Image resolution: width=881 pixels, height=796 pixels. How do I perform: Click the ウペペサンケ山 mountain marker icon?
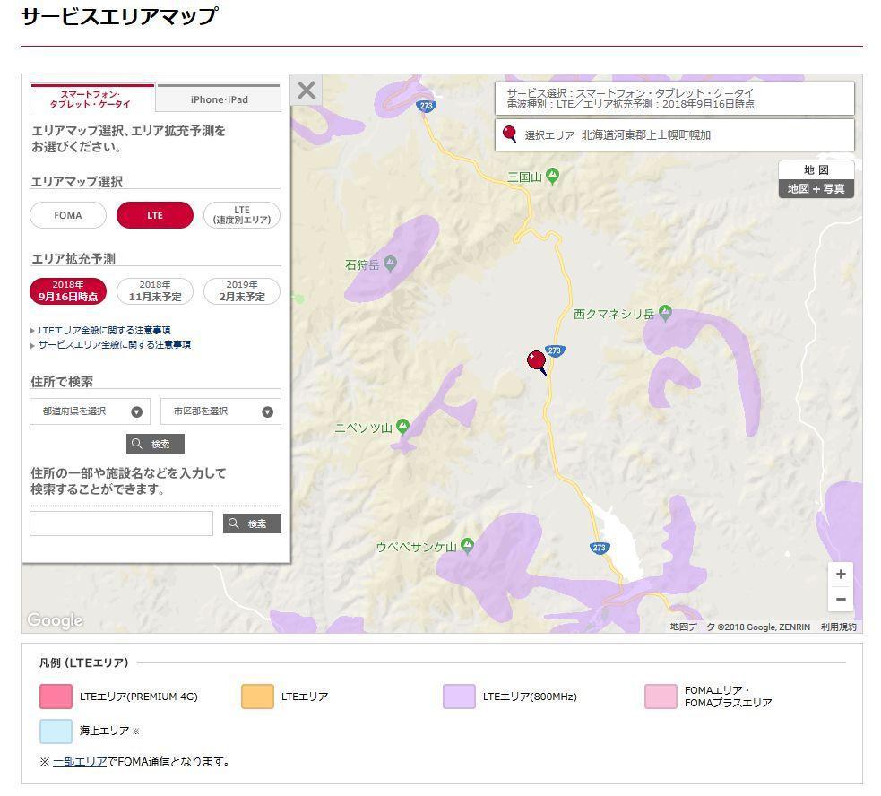pyautogui.click(x=467, y=545)
